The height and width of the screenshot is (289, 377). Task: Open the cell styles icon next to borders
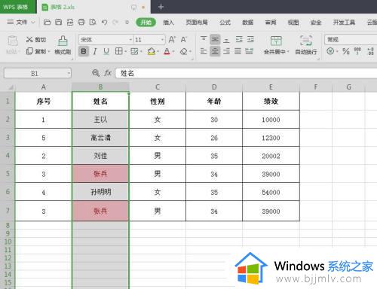(x=134, y=51)
